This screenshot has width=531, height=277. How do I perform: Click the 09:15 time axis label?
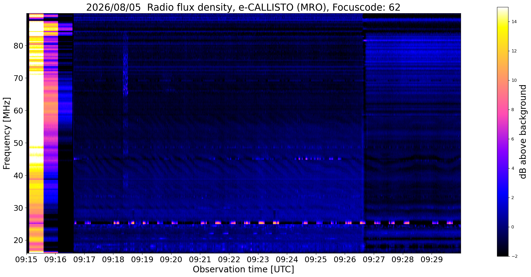pos(26,259)
